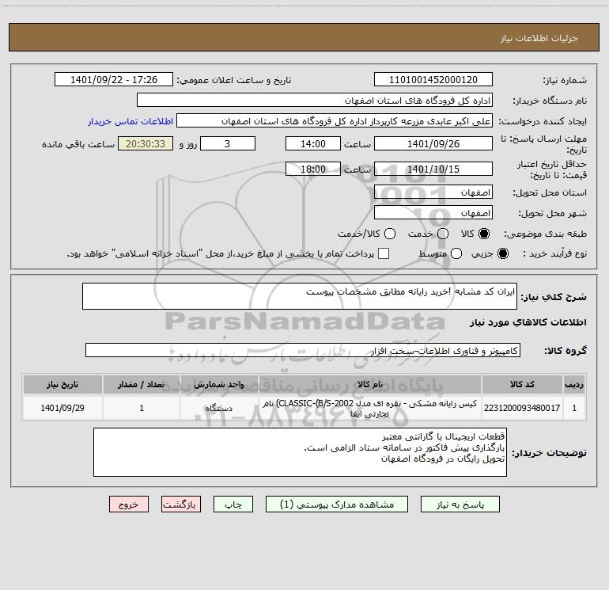609x590 pixels.
Task: Click the جزئیات اطلاعات نیاز header title
Action: point(539,38)
